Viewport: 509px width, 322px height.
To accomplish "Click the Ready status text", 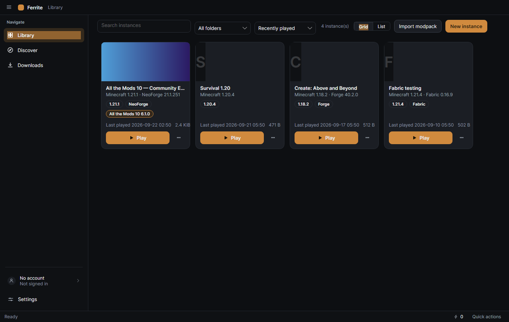I will click(x=11, y=317).
